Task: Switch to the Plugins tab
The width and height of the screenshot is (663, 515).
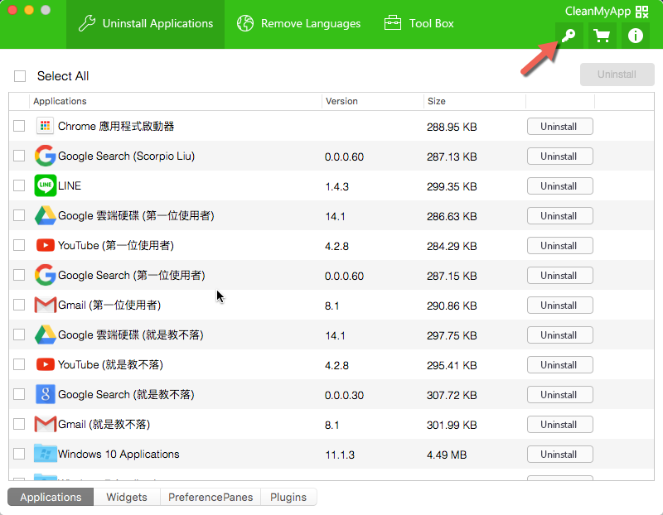Action: pyautogui.click(x=288, y=498)
